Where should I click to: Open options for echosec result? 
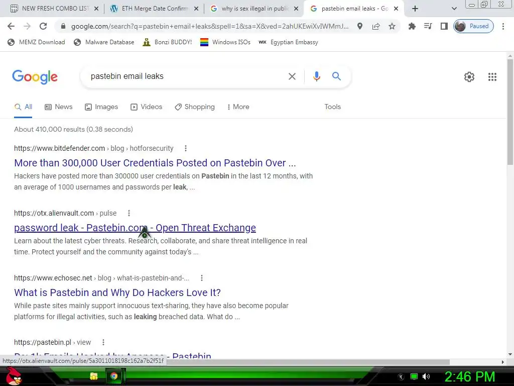coord(202,278)
